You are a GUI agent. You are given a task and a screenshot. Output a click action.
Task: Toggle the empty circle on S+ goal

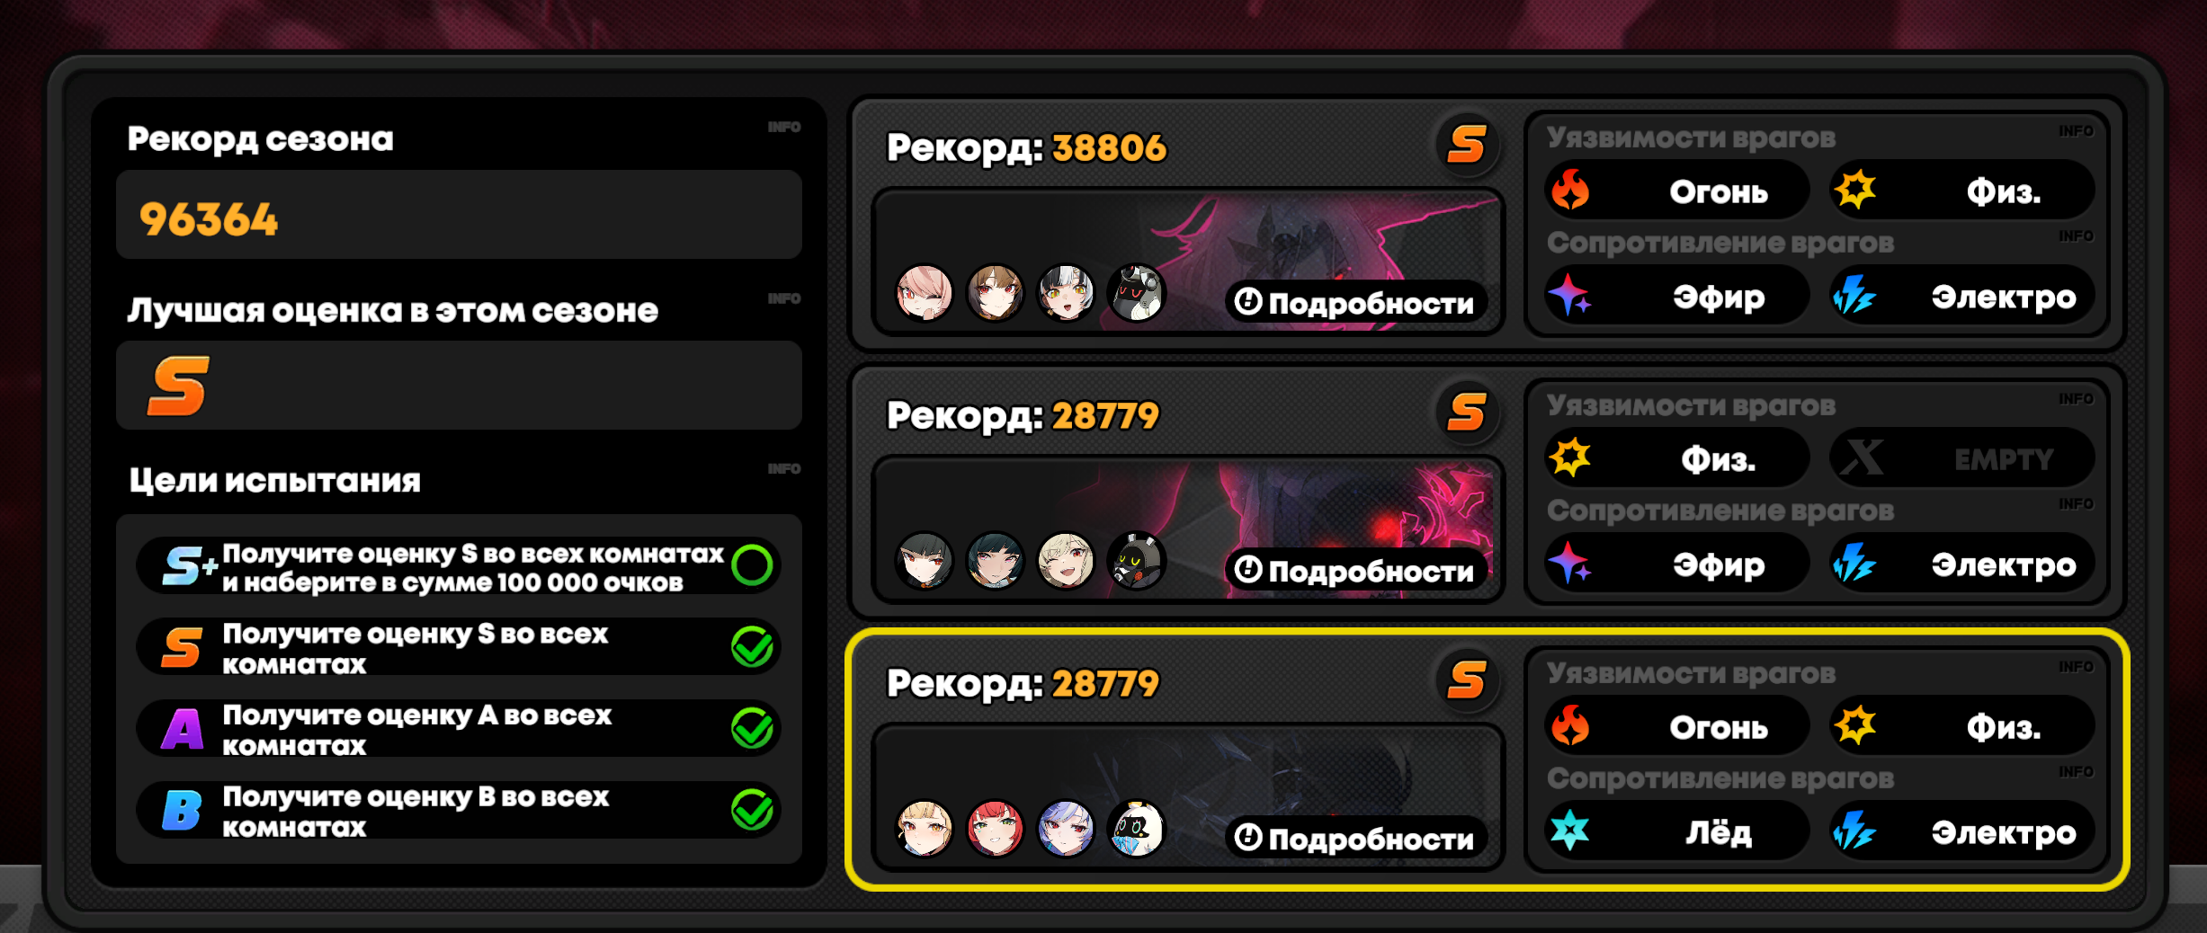pos(752,565)
